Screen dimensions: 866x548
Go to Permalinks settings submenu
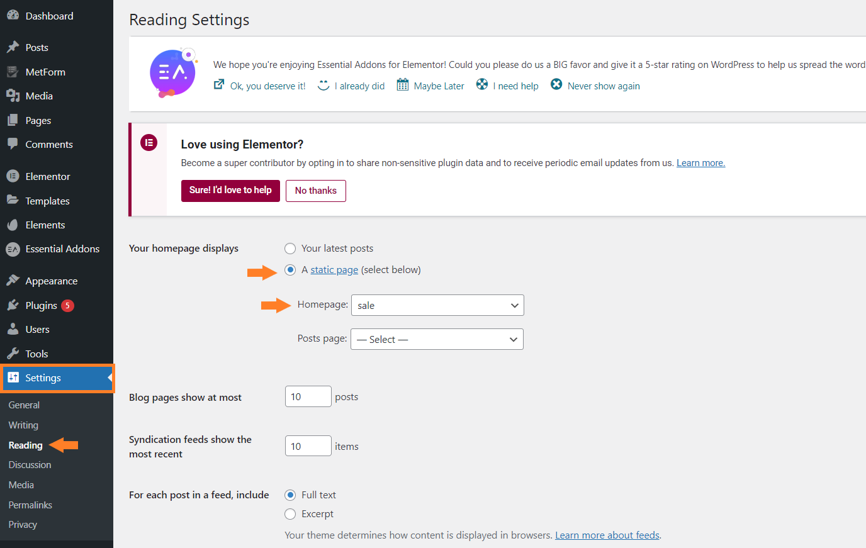pyautogui.click(x=30, y=505)
